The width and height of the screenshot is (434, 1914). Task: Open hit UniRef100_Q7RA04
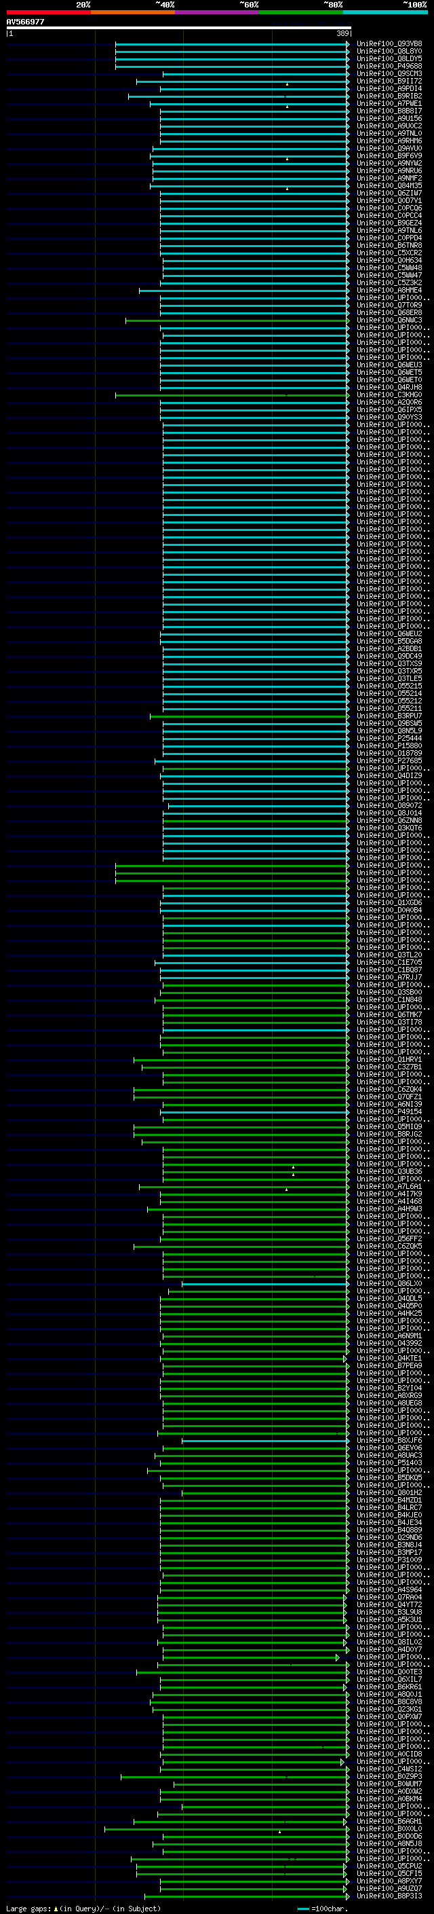(389, 1597)
